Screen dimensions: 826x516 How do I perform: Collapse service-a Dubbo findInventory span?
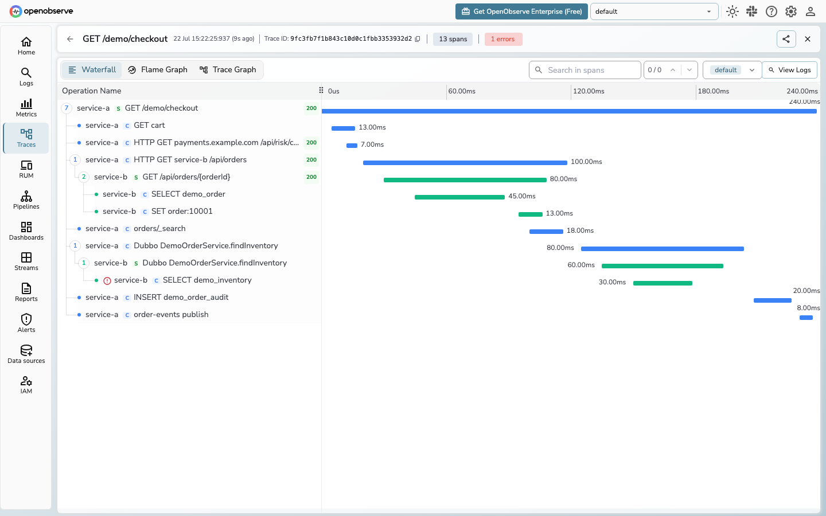(x=75, y=245)
